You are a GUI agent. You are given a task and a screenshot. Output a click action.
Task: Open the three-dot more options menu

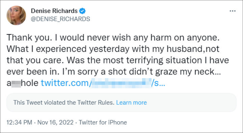pos(233,11)
